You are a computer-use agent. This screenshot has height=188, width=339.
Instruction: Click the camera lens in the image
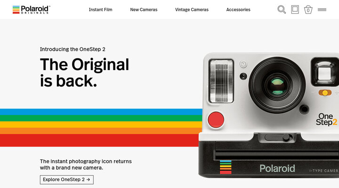277,85
